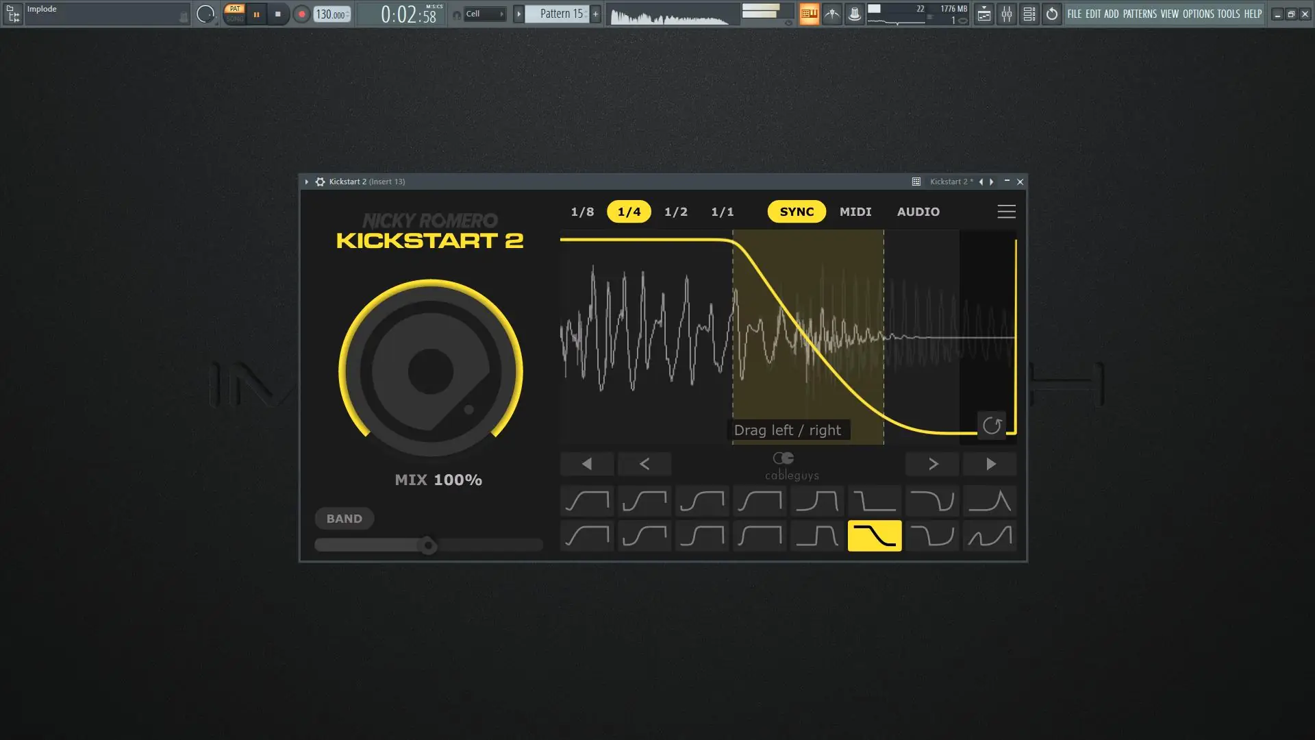The width and height of the screenshot is (1315, 740).
Task: Click the stop playback button
Action: point(277,14)
